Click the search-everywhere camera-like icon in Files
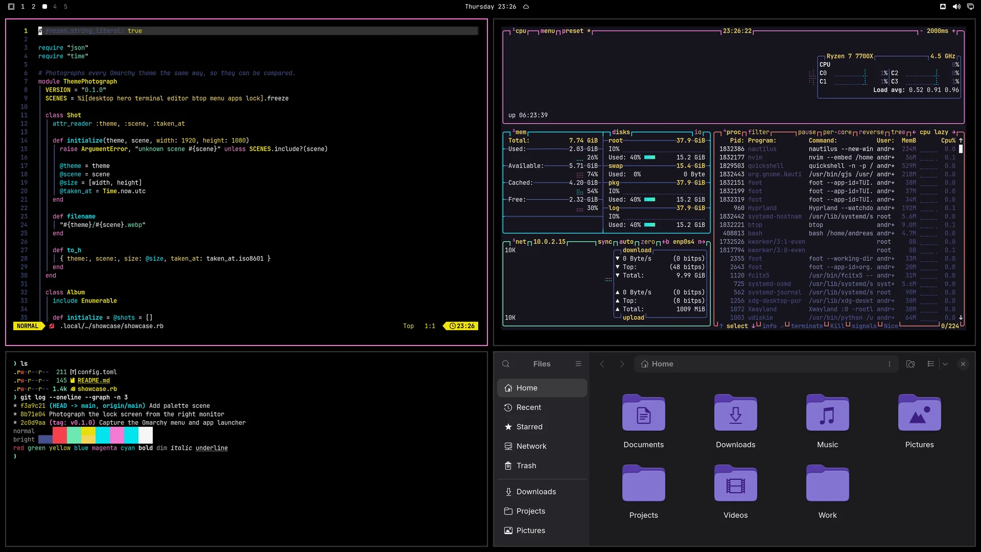Screen dimensions: 981x552 pos(910,364)
